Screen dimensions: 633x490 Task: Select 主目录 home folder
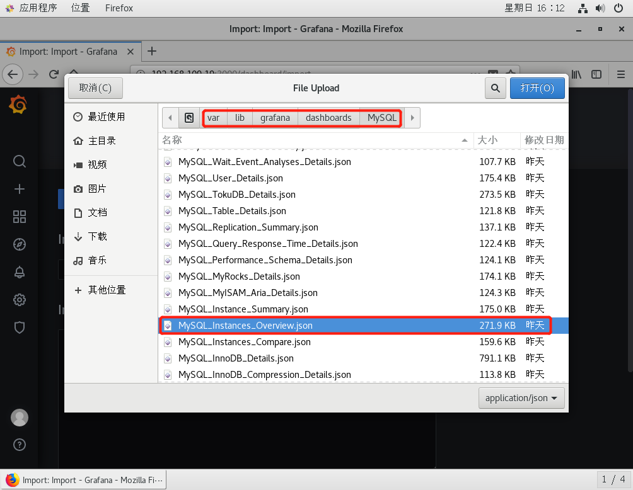(111, 140)
